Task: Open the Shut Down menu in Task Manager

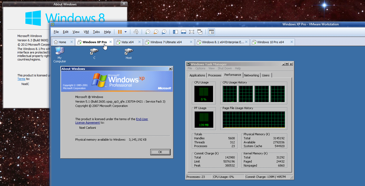Action: (x=225, y=68)
